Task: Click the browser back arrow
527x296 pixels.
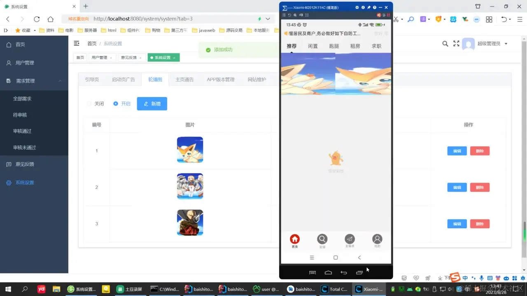Action: point(8,19)
